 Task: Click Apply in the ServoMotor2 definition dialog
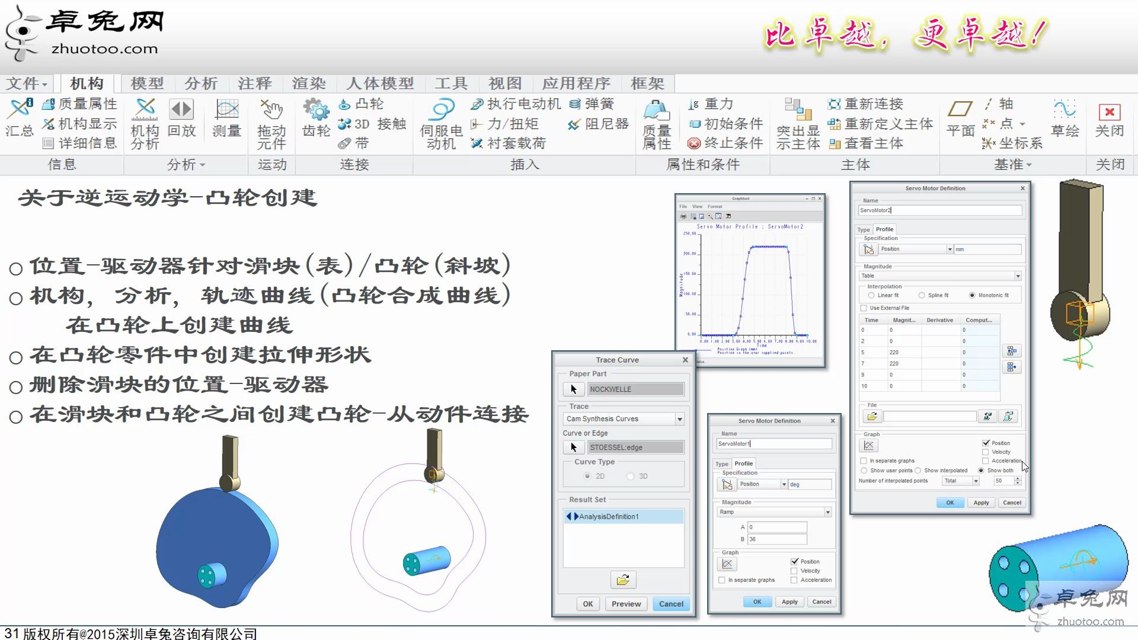(981, 502)
